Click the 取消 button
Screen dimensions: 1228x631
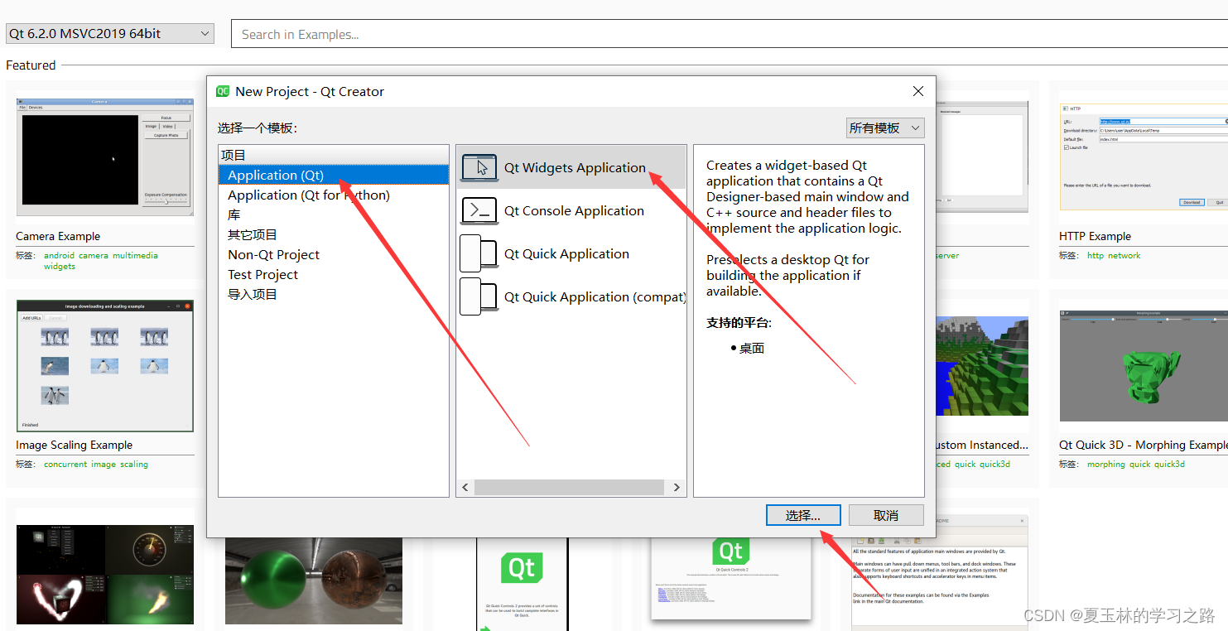(x=886, y=515)
